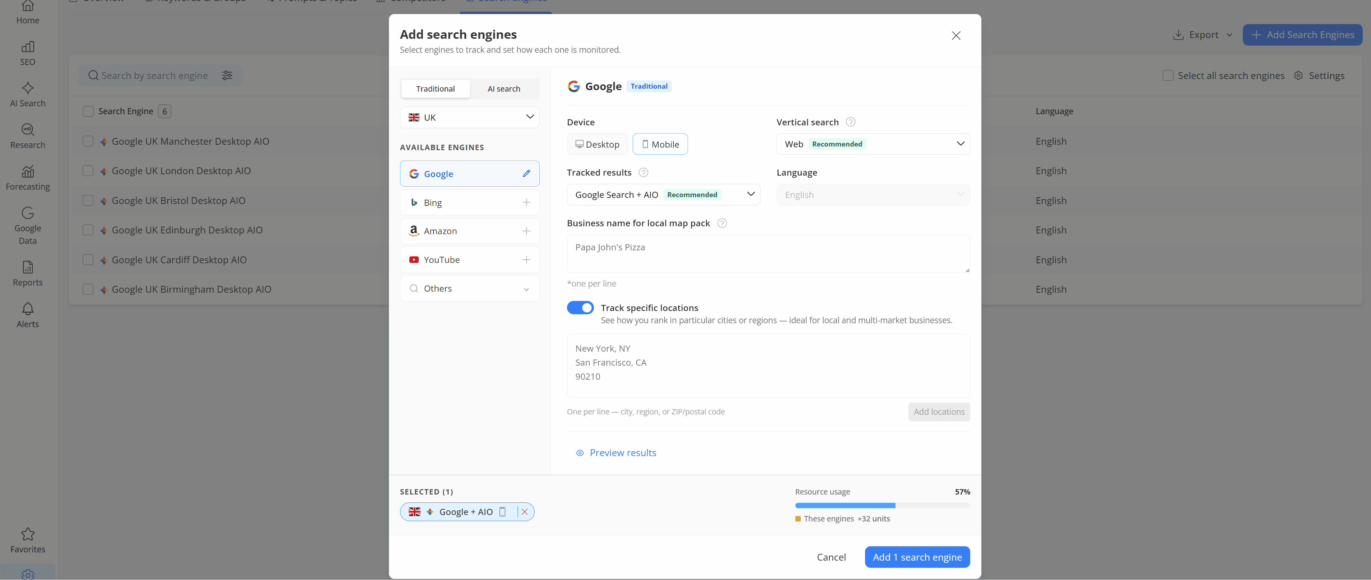Click Search by search engine field
This screenshot has height=580, width=1371.
154,75
